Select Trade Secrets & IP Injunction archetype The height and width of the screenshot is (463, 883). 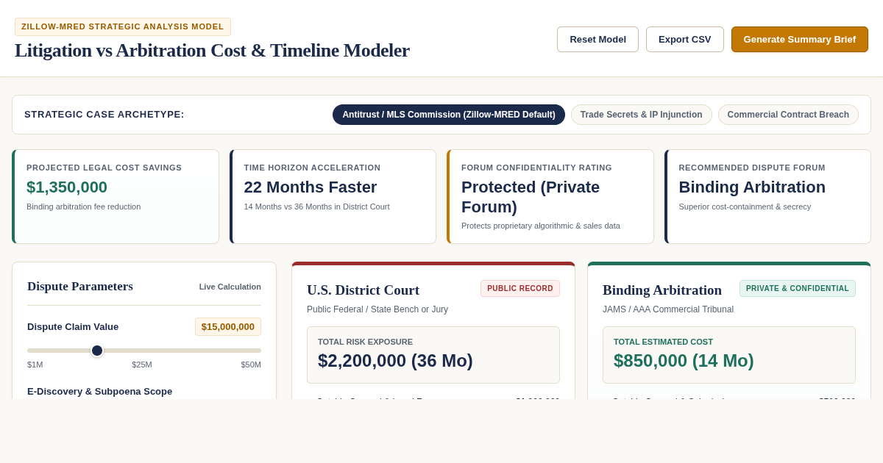642,115
